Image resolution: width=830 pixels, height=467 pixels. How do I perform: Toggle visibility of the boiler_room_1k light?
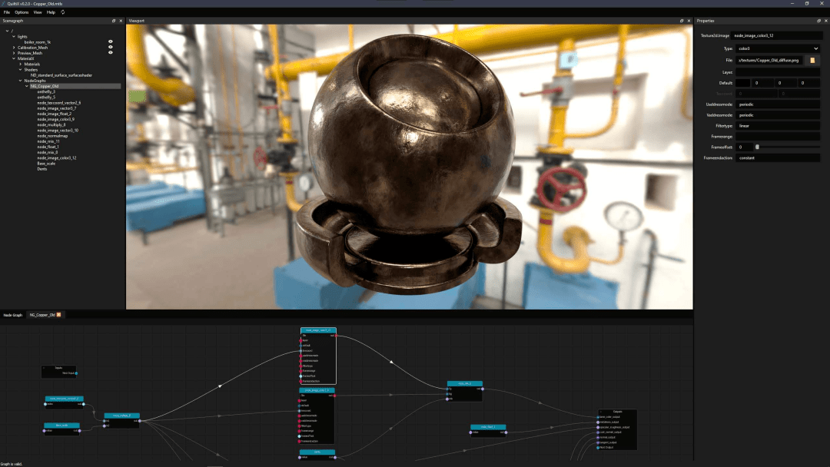click(111, 40)
